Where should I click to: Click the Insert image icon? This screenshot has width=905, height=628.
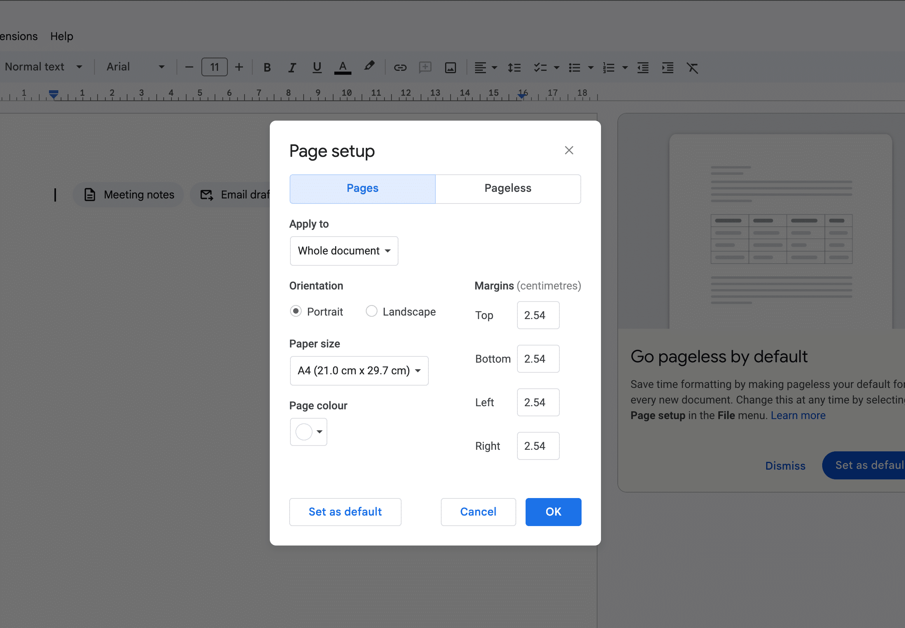[450, 68]
